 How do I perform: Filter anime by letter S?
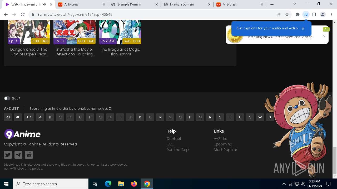click(x=220, y=117)
